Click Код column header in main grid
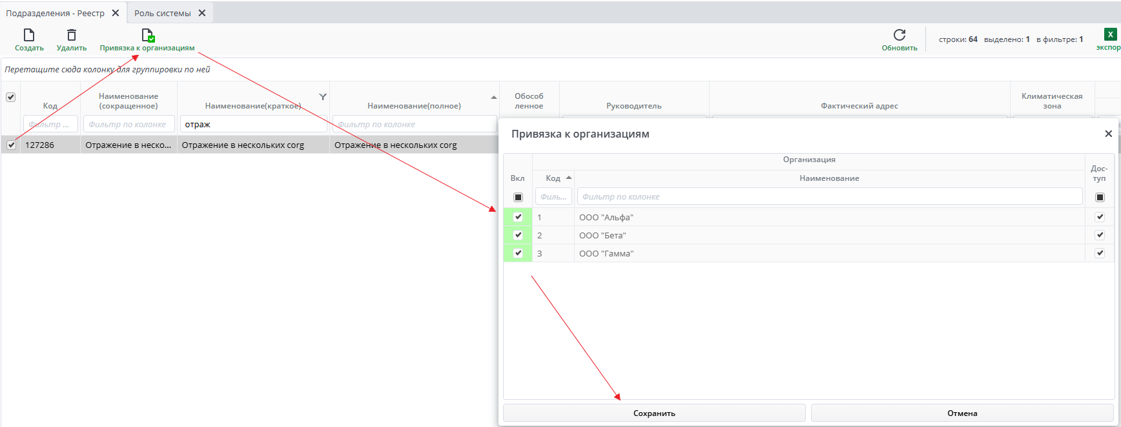Viewport: 1121px width, 427px height. [x=50, y=106]
